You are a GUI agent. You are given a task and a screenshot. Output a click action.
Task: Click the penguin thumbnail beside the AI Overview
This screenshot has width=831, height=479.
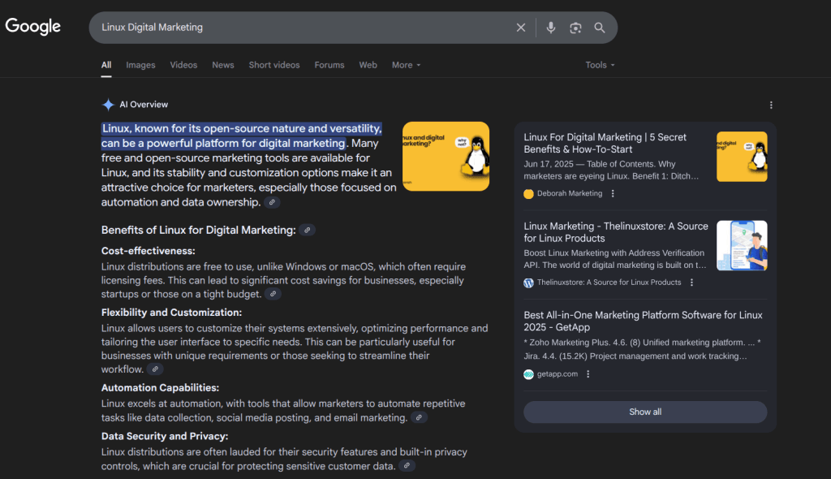(x=446, y=155)
